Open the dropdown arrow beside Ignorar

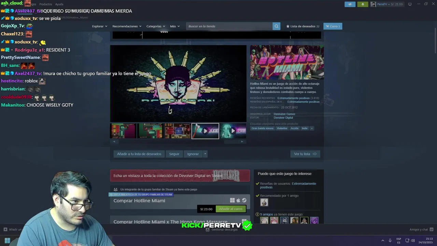pyautogui.click(x=205, y=154)
